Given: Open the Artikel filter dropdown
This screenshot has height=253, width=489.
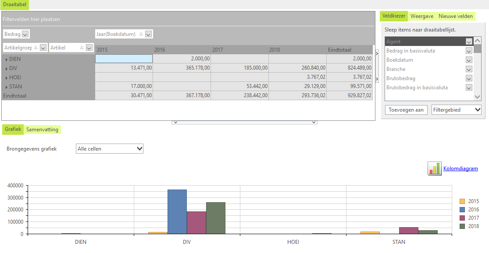Looking at the screenshot, I should point(89,48).
